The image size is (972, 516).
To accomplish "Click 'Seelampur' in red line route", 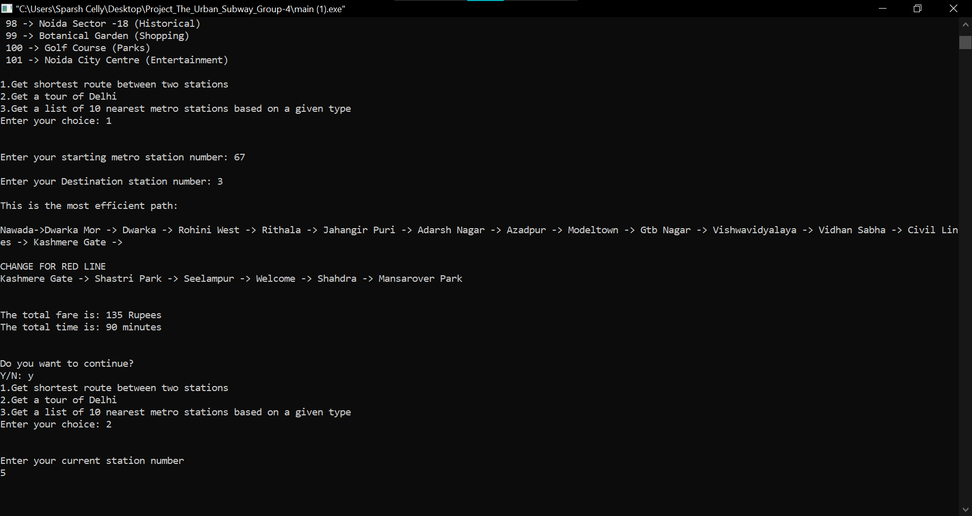I will tap(209, 279).
